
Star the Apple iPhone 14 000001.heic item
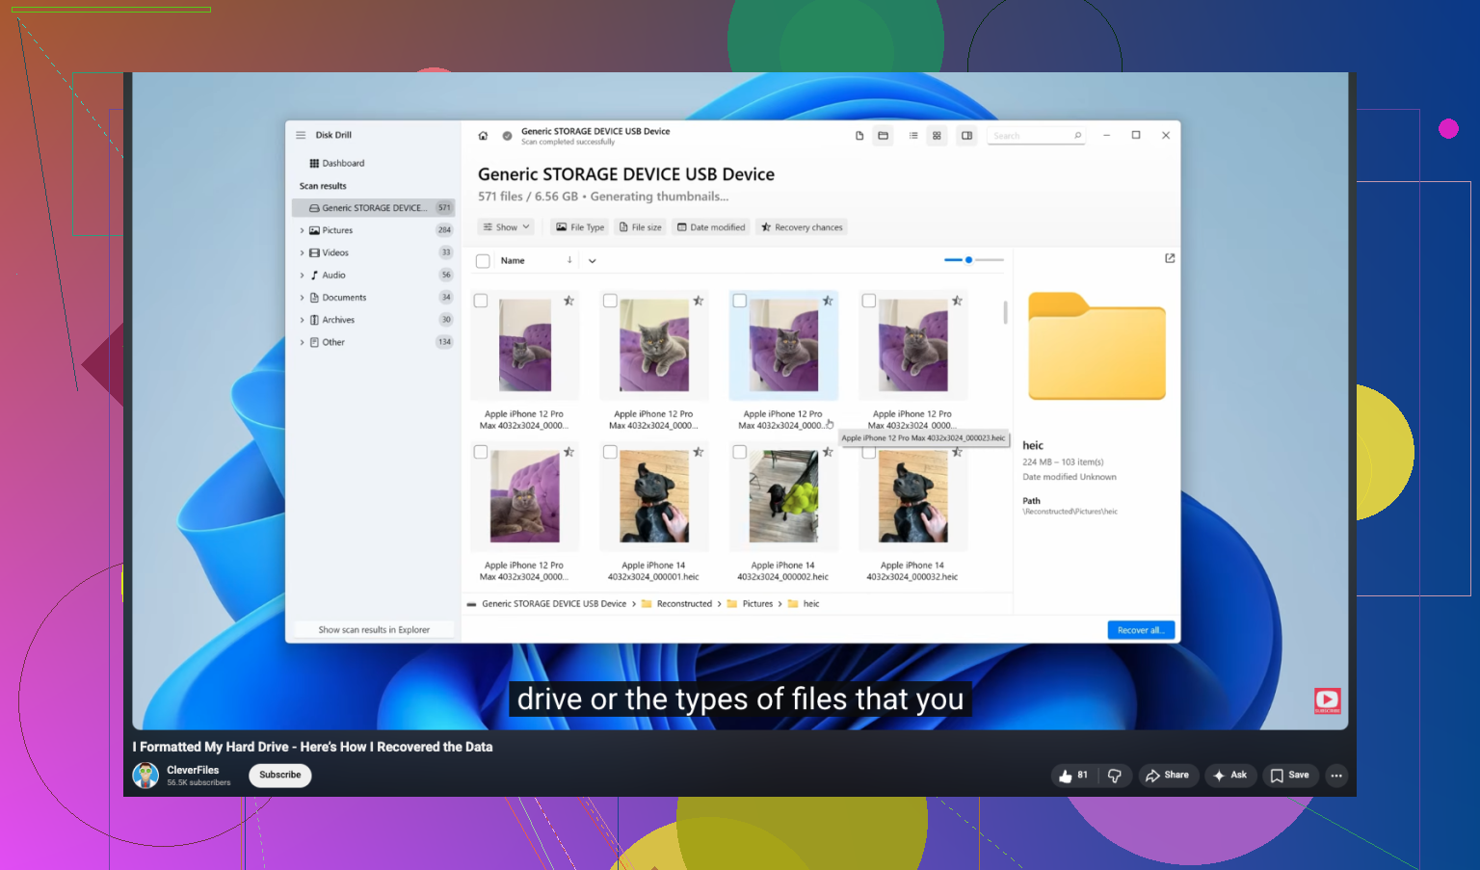699,452
